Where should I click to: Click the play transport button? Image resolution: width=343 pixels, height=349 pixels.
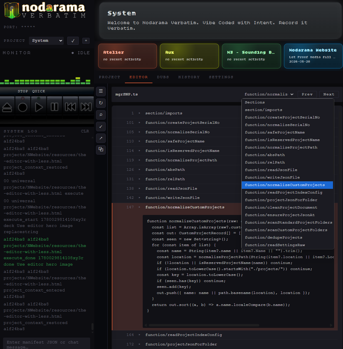[x=39, y=107]
